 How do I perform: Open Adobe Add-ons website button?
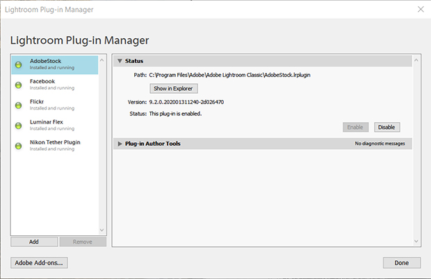(39, 263)
